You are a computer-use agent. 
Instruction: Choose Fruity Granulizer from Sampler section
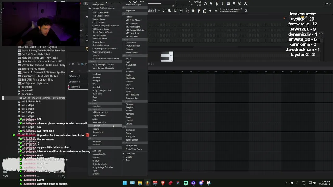click(x=133, y=46)
